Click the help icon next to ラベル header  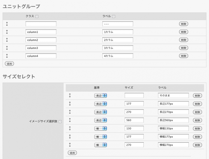(114, 16)
